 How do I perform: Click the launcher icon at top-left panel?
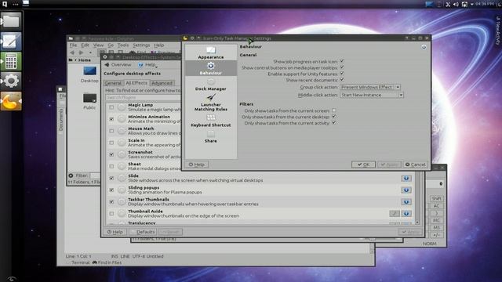pos(5,4)
